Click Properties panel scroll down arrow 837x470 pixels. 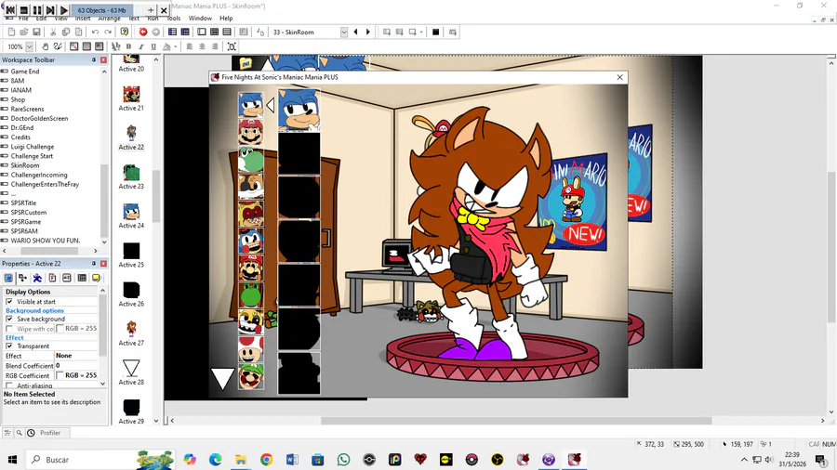pos(102,384)
